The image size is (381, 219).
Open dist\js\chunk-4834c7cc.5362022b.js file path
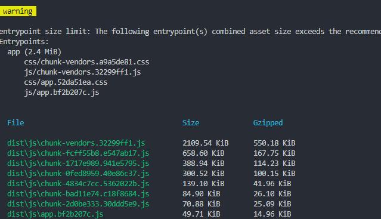point(78,184)
